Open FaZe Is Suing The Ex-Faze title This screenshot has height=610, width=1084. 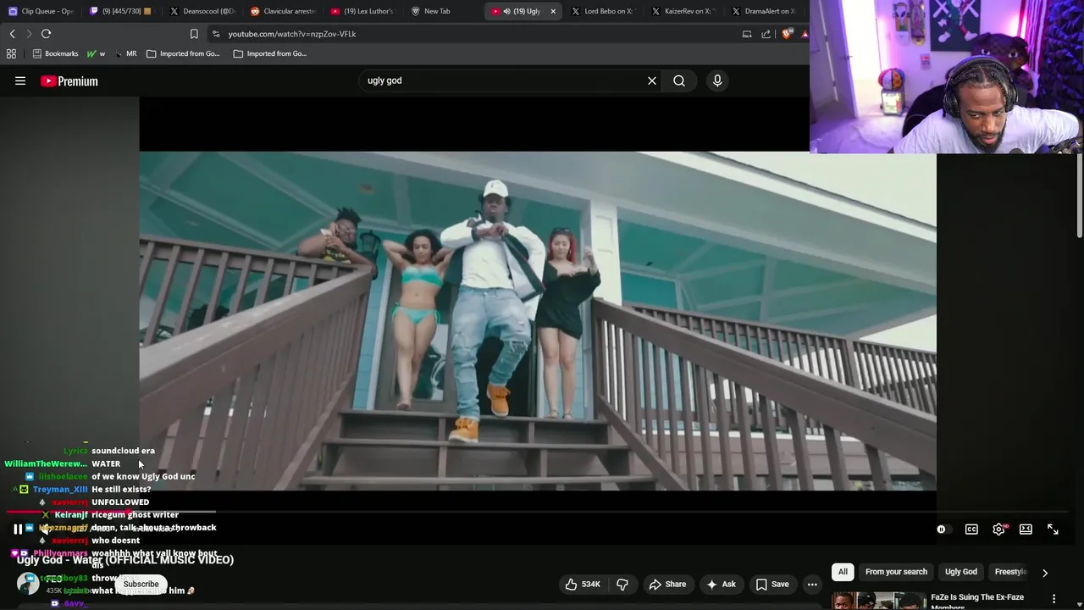point(976,601)
